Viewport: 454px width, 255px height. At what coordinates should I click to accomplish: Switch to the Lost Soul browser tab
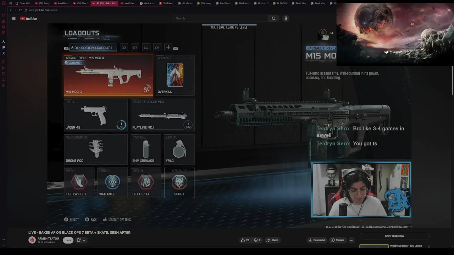coord(223,3)
